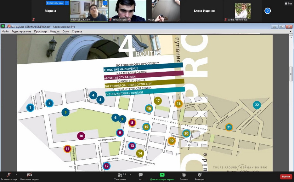The image size is (294, 182).
Task: Click map marker 5
Action: pyautogui.click(x=100, y=100)
